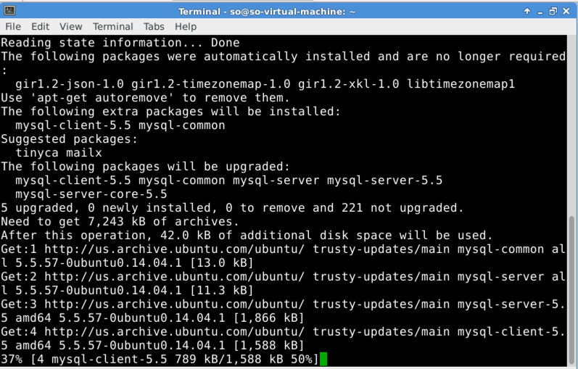Click the text 'mysql-server-core-5.5'
This screenshot has height=369, width=578.
91,194
